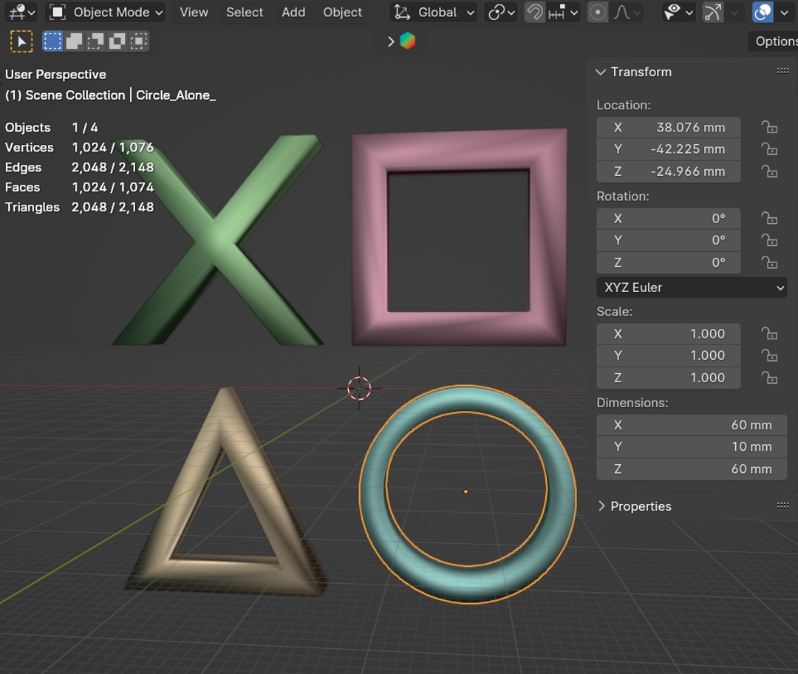Screen dimensions: 798x674
Task: Choose the intersect selection mode icon
Action: [x=138, y=42]
